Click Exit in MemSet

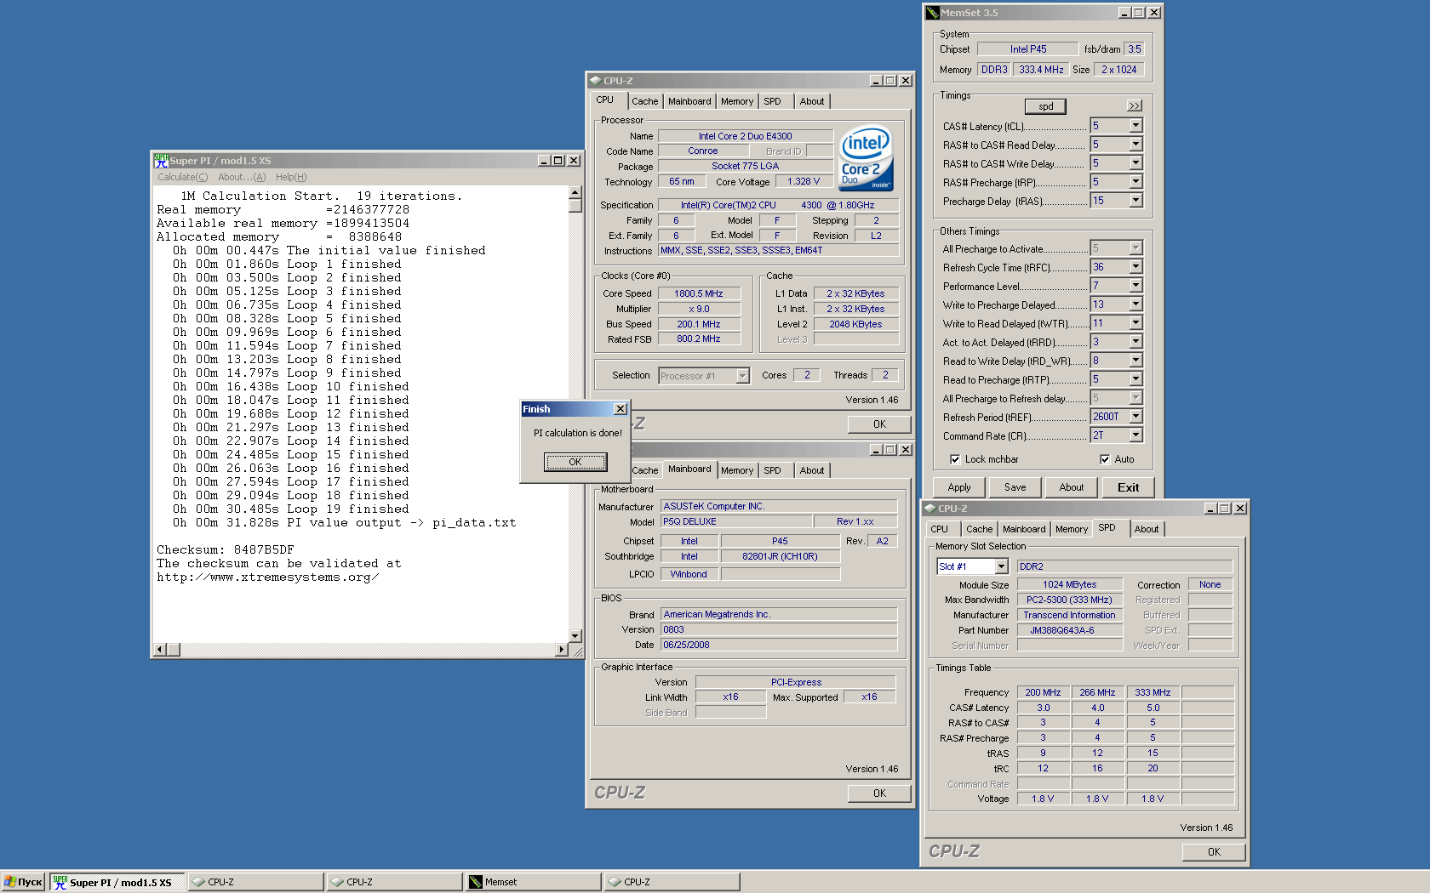tap(1129, 487)
